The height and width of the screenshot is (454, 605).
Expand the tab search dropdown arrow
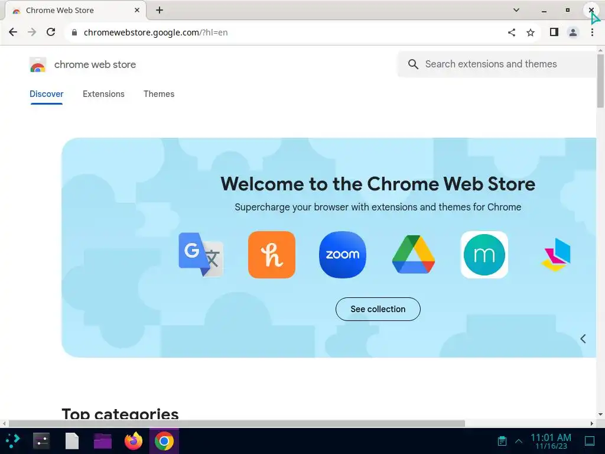tap(516, 11)
